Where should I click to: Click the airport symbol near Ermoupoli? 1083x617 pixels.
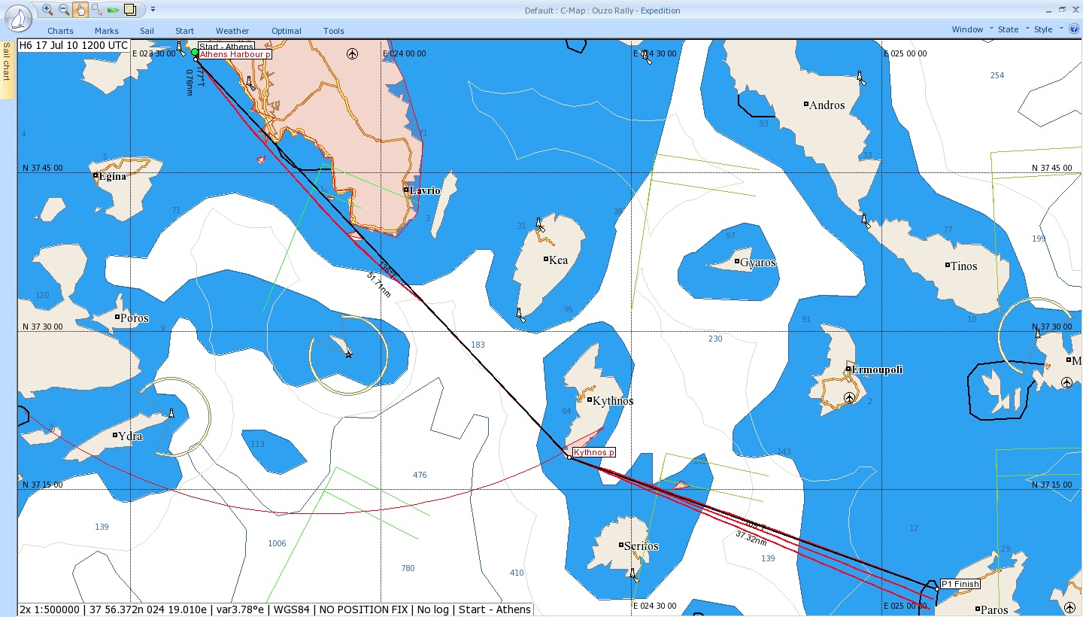click(850, 397)
